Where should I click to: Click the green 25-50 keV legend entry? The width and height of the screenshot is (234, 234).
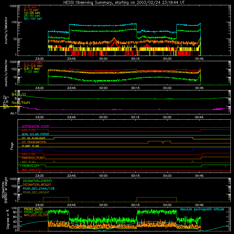coord(32,16)
